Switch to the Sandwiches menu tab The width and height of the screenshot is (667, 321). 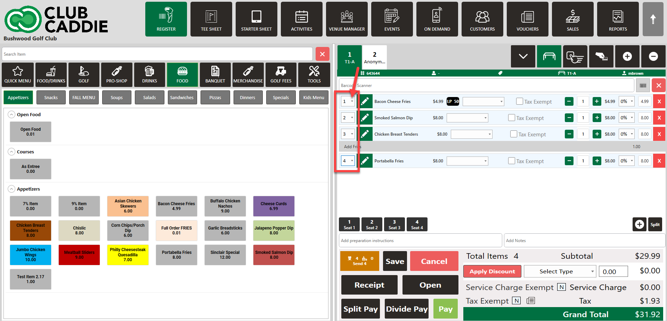182,97
